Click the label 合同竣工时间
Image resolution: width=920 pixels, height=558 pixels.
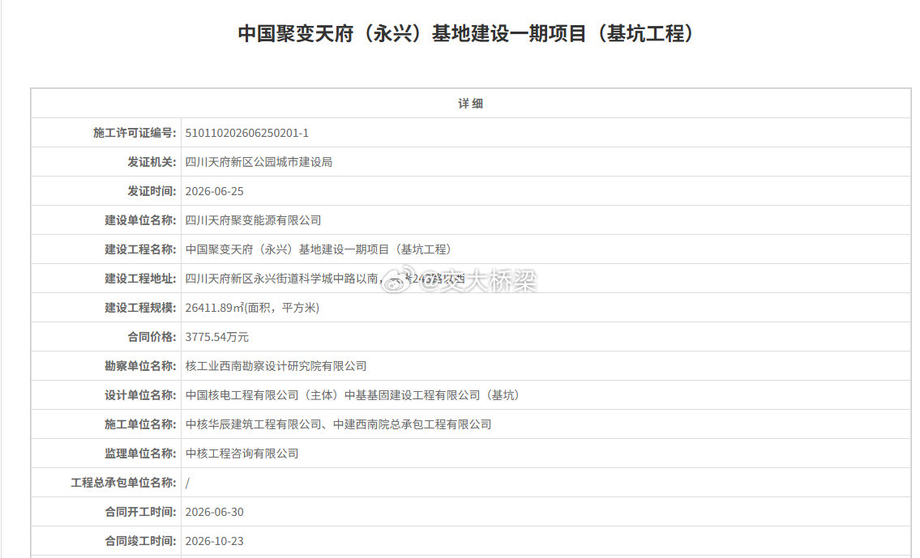(140, 541)
